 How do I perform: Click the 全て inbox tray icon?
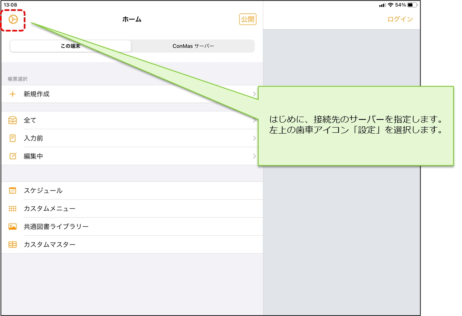[x=13, y=120]
